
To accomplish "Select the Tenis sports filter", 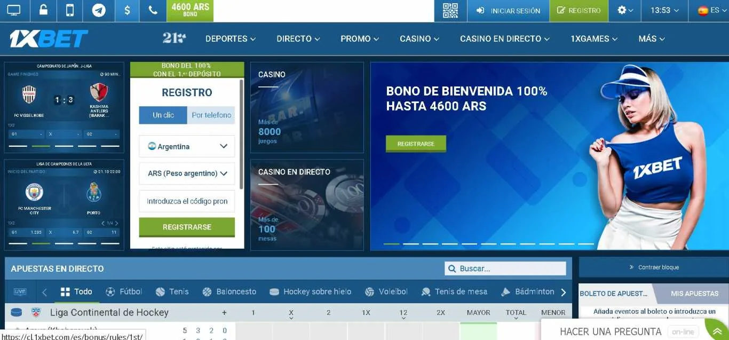I will (x=172, y=291).
